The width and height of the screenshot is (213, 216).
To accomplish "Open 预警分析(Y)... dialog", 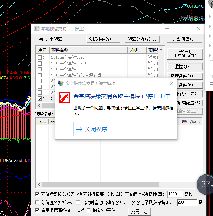I will click(144, 39).
